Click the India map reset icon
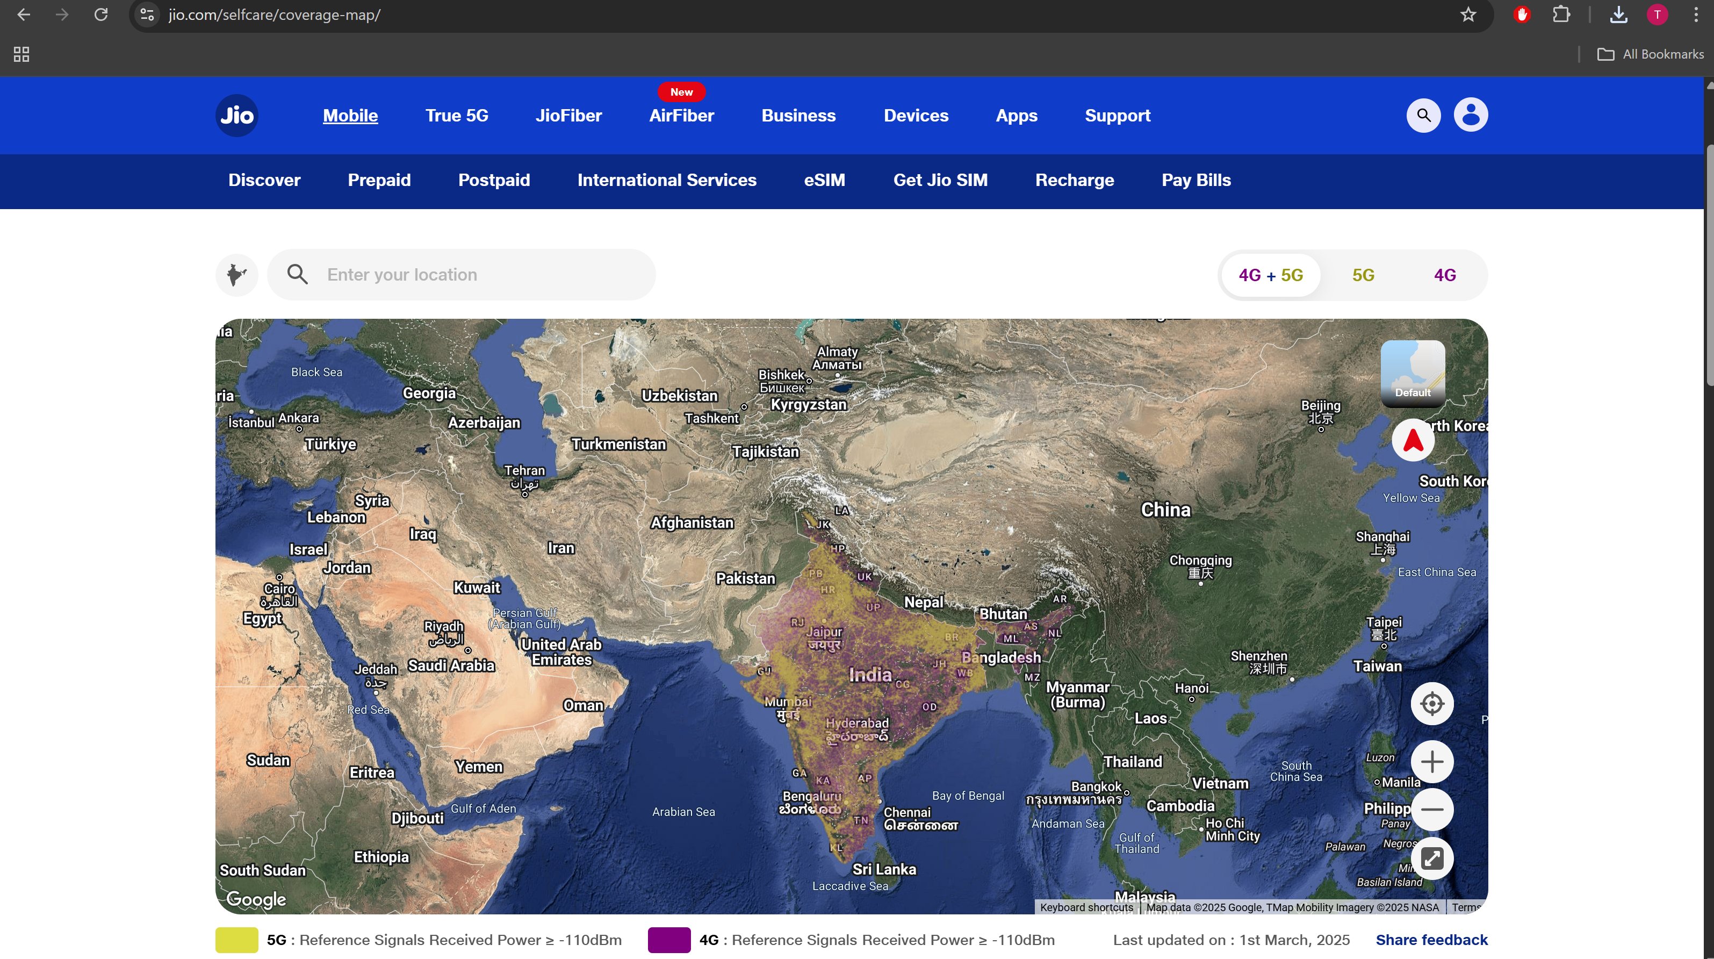Image resolution: width=1714 pixels, height=959 pixels. [236, 275]
